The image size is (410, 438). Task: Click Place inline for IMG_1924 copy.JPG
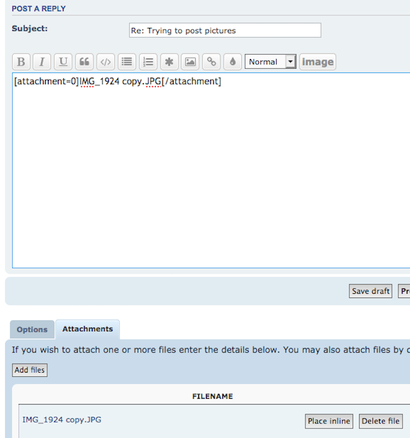(329, 421)
